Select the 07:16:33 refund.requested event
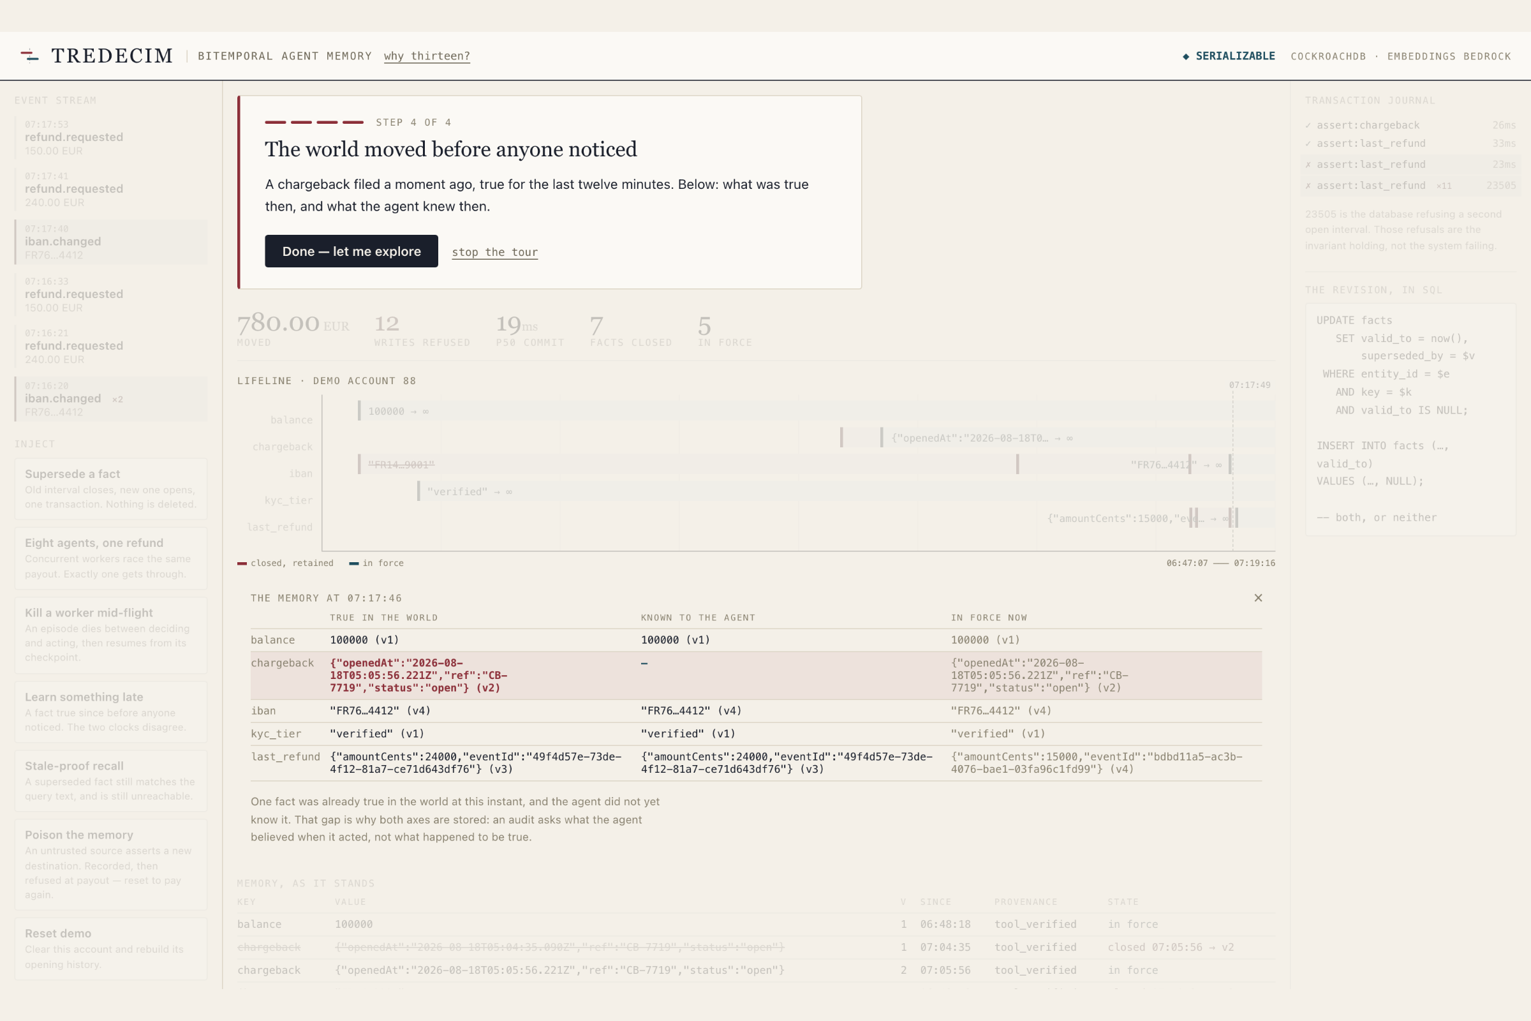Viewport: 1531px width, 1021px height. [110, 294]
